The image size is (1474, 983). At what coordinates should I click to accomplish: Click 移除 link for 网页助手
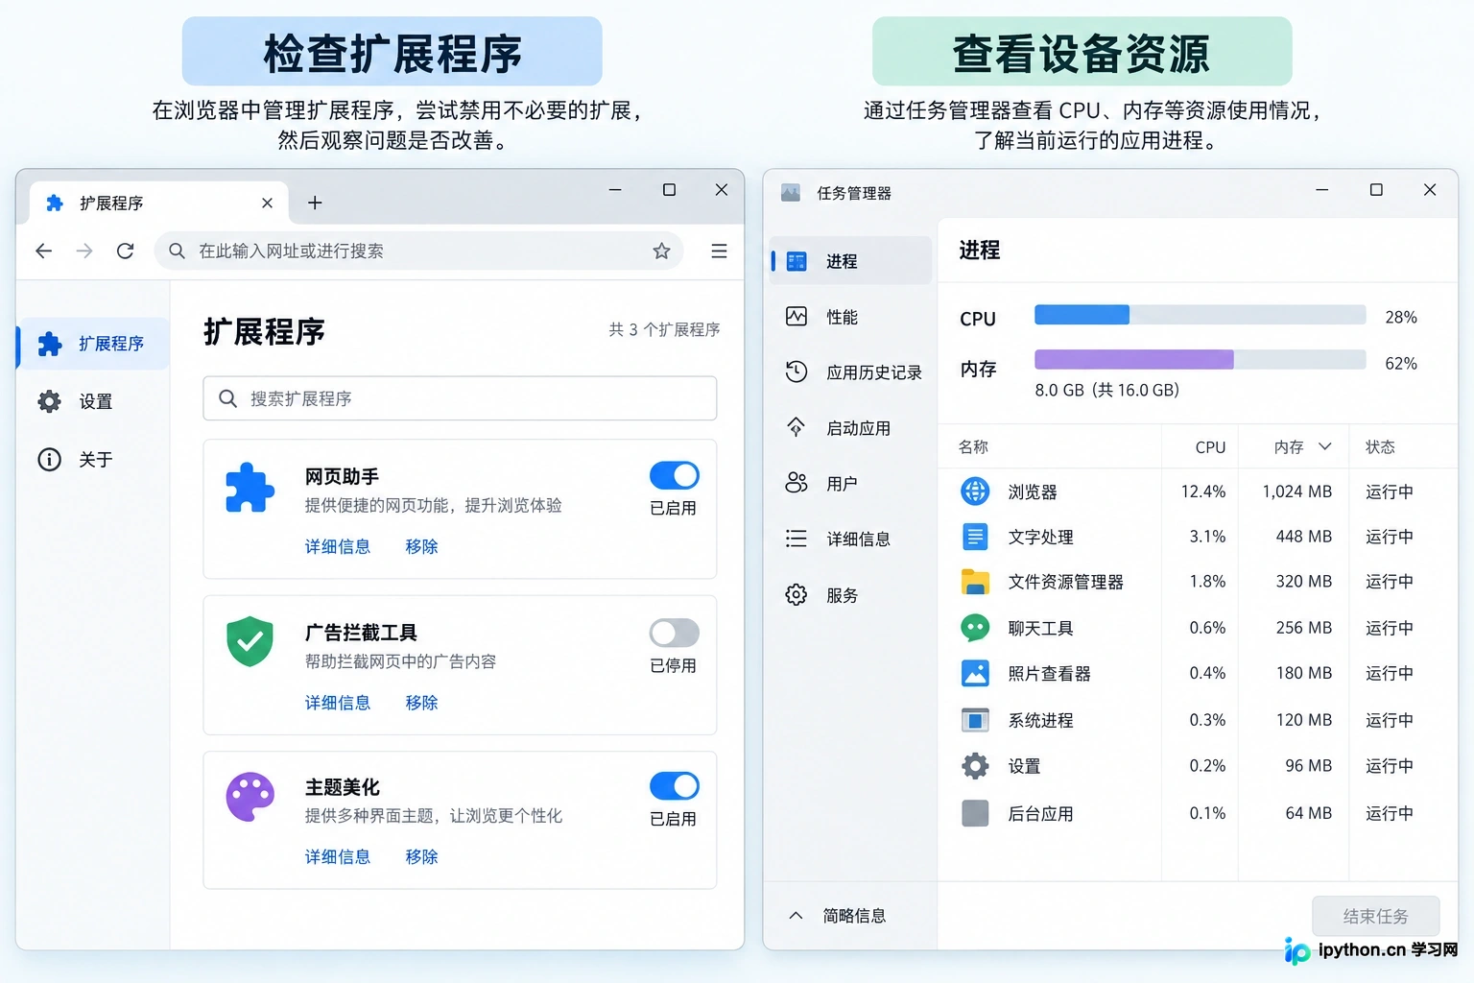(421, 546)
